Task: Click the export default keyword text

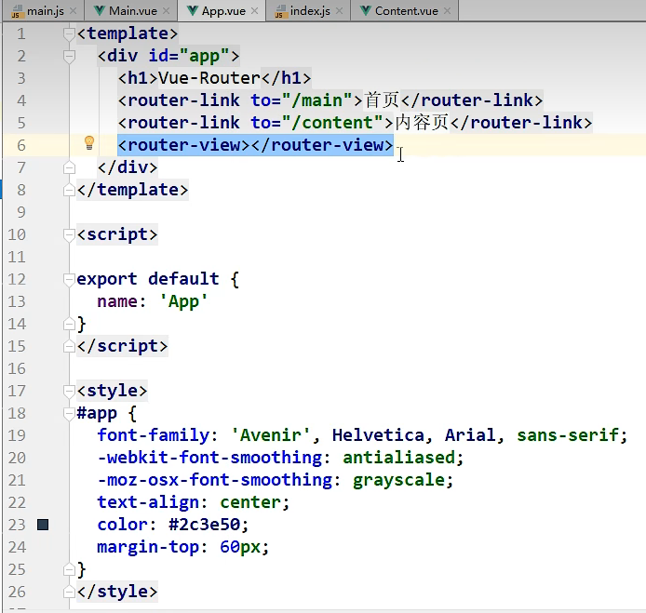Action: [148, 280]
